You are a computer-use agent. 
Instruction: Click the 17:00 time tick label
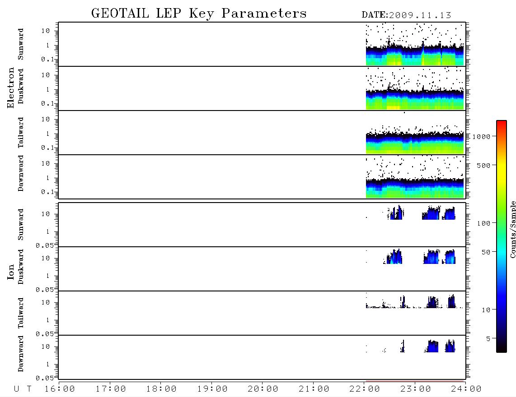(x=111, y=389)
